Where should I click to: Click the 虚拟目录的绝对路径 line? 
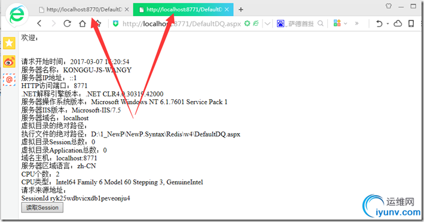pyautogui.click(x=54, y=126)
